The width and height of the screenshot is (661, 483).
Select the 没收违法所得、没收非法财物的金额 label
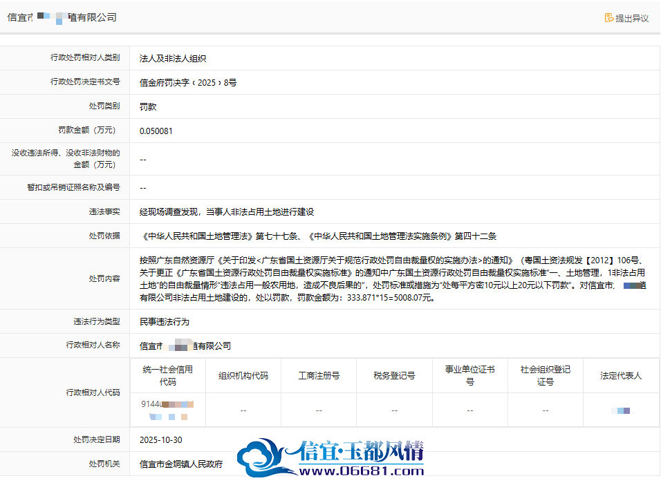(x=66, y=158)
